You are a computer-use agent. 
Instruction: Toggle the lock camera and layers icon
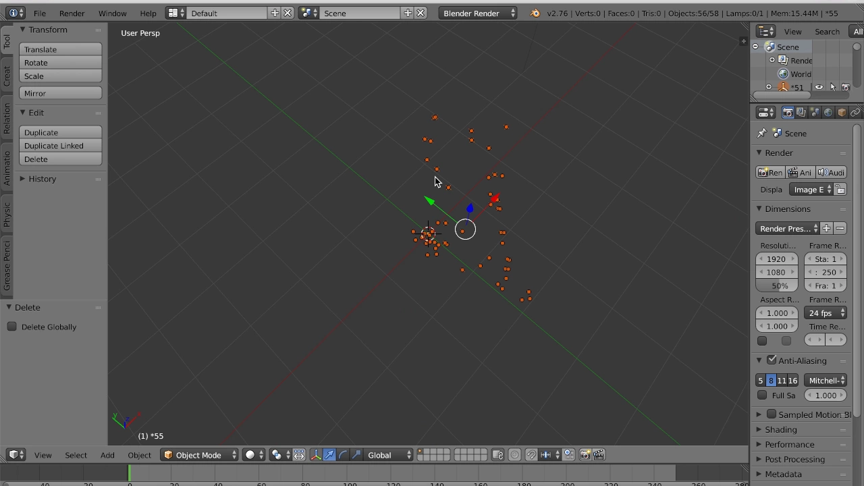click(497, 455)
